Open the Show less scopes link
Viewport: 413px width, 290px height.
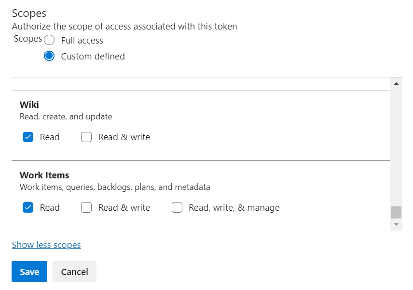coord(46,245)
